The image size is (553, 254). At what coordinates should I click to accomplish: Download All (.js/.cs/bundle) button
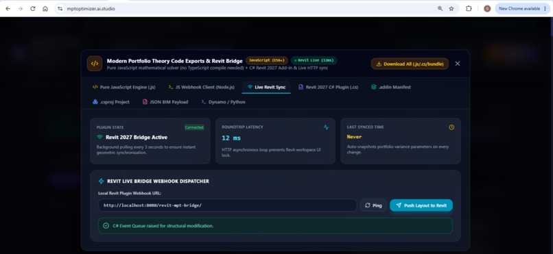pos(410,64)
